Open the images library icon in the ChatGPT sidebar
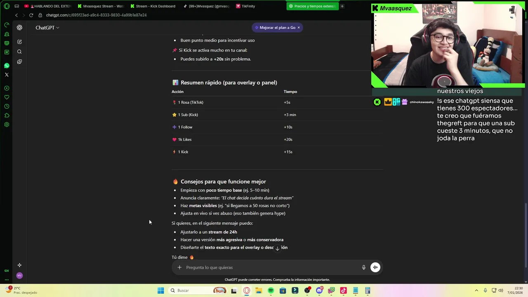528x297 pixels. coord(19,61)
